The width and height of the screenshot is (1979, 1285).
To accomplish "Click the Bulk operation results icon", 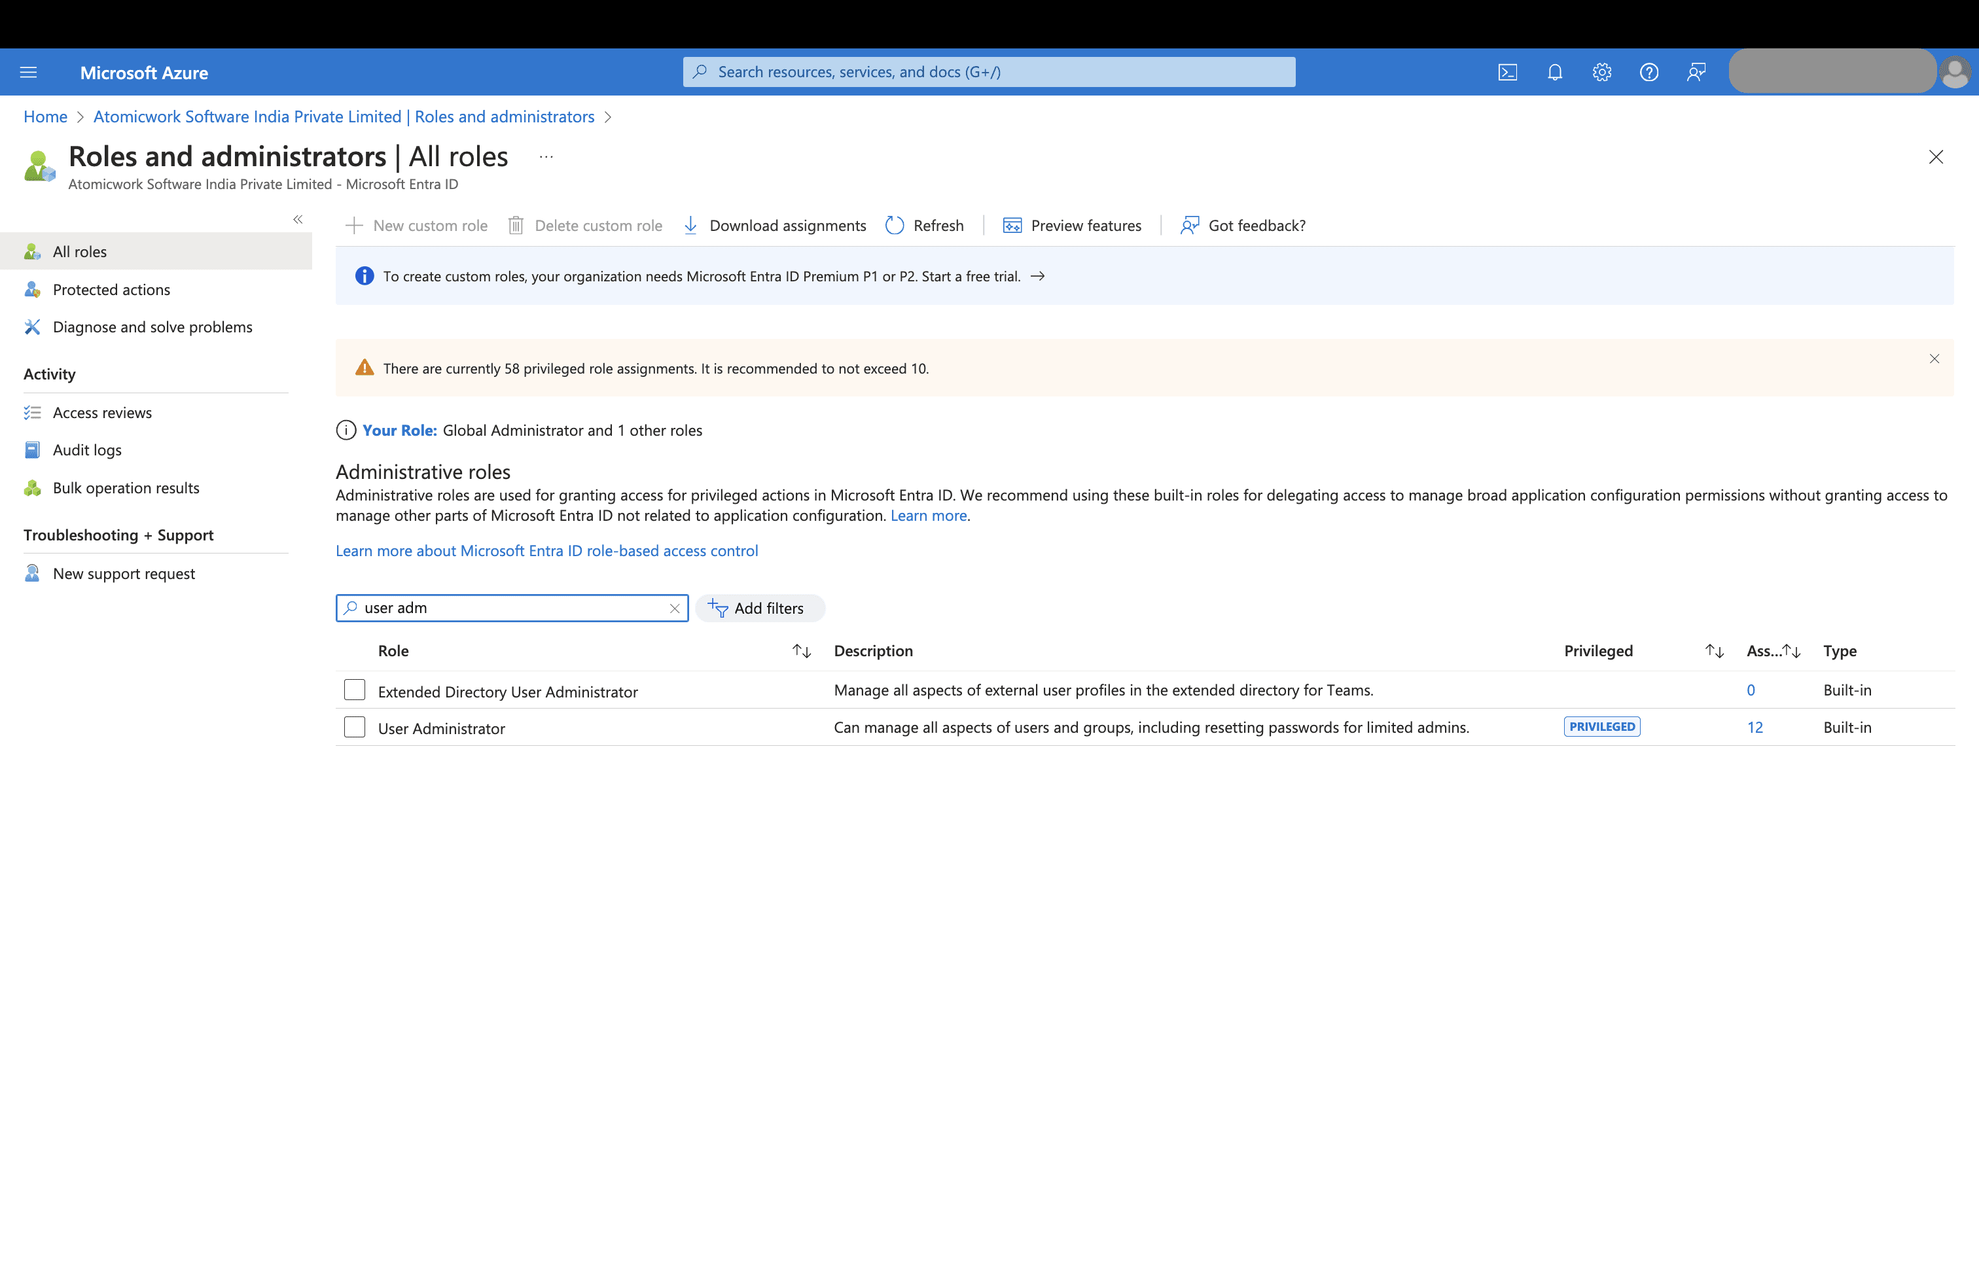I will click(x=33, y=488).
